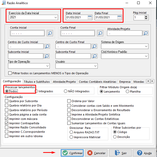This screenshot has height=157, width=157.
Task: Check Quebra relatório por Período
Action: point(7,110)
